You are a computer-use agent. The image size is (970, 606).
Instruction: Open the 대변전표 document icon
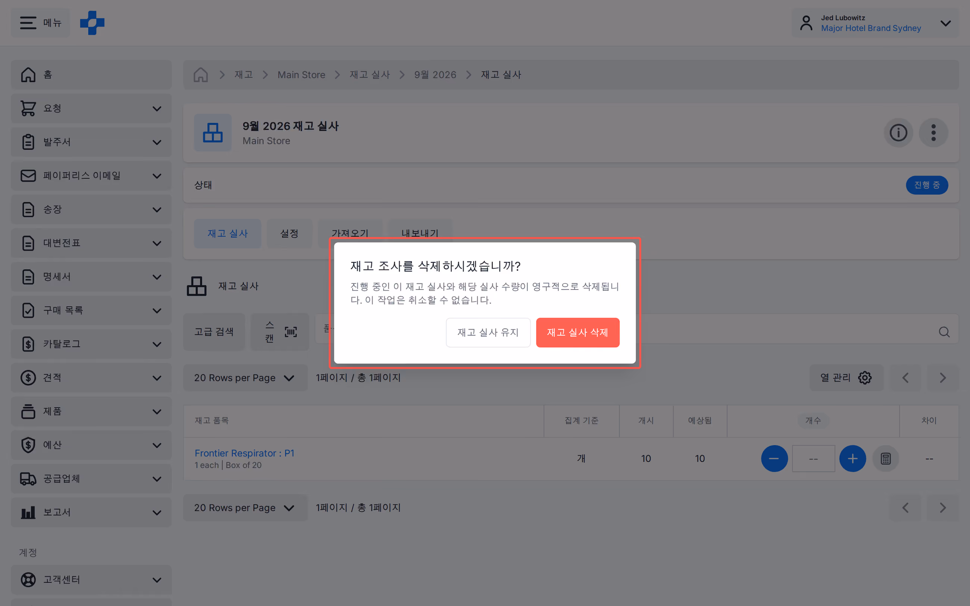click(28, 243)
